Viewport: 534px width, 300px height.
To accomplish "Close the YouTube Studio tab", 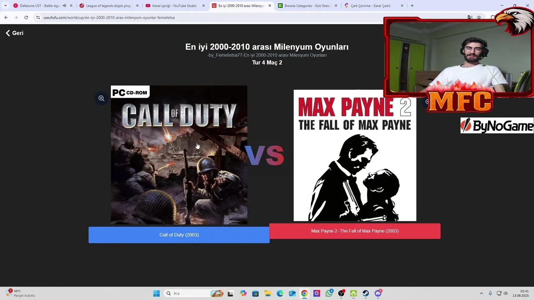I will [x=204, y=6].
